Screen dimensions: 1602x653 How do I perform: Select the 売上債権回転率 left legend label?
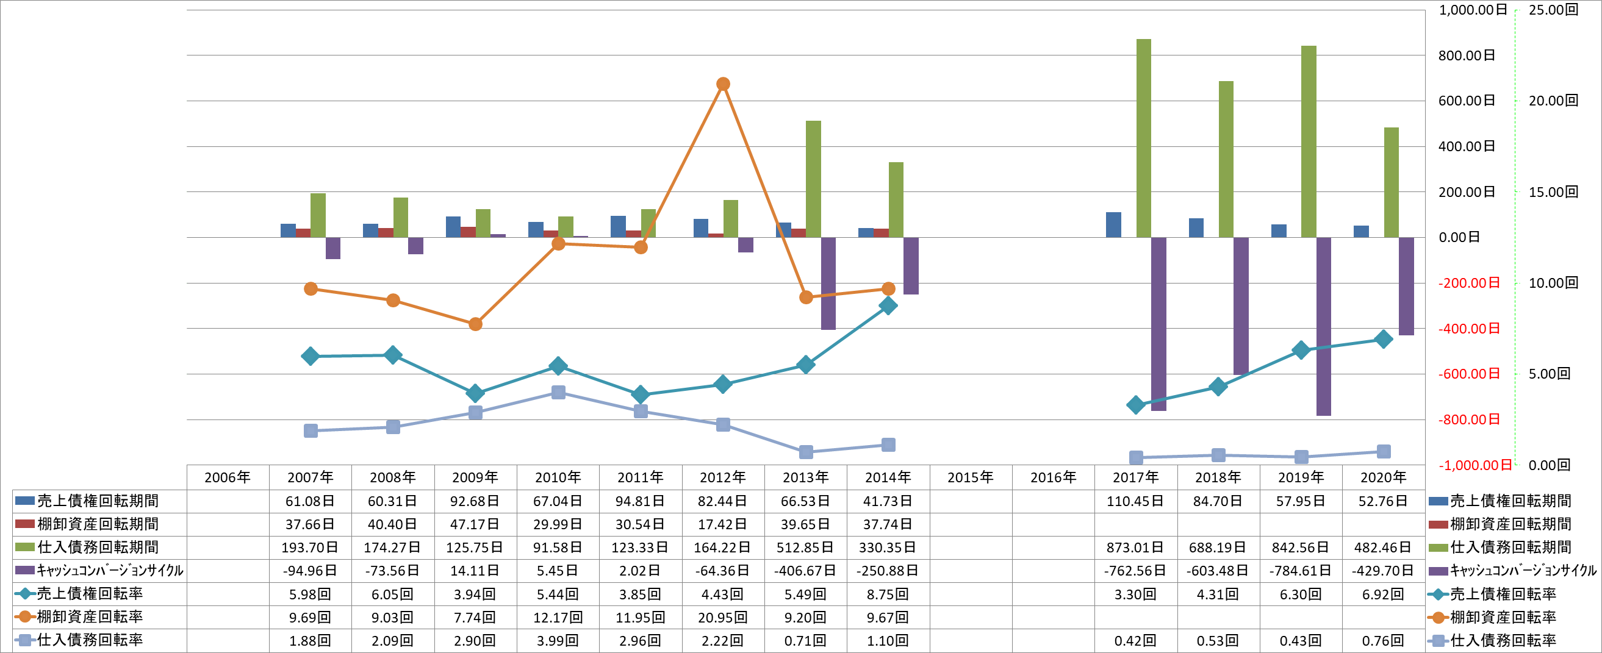click(x=90, y=594)
